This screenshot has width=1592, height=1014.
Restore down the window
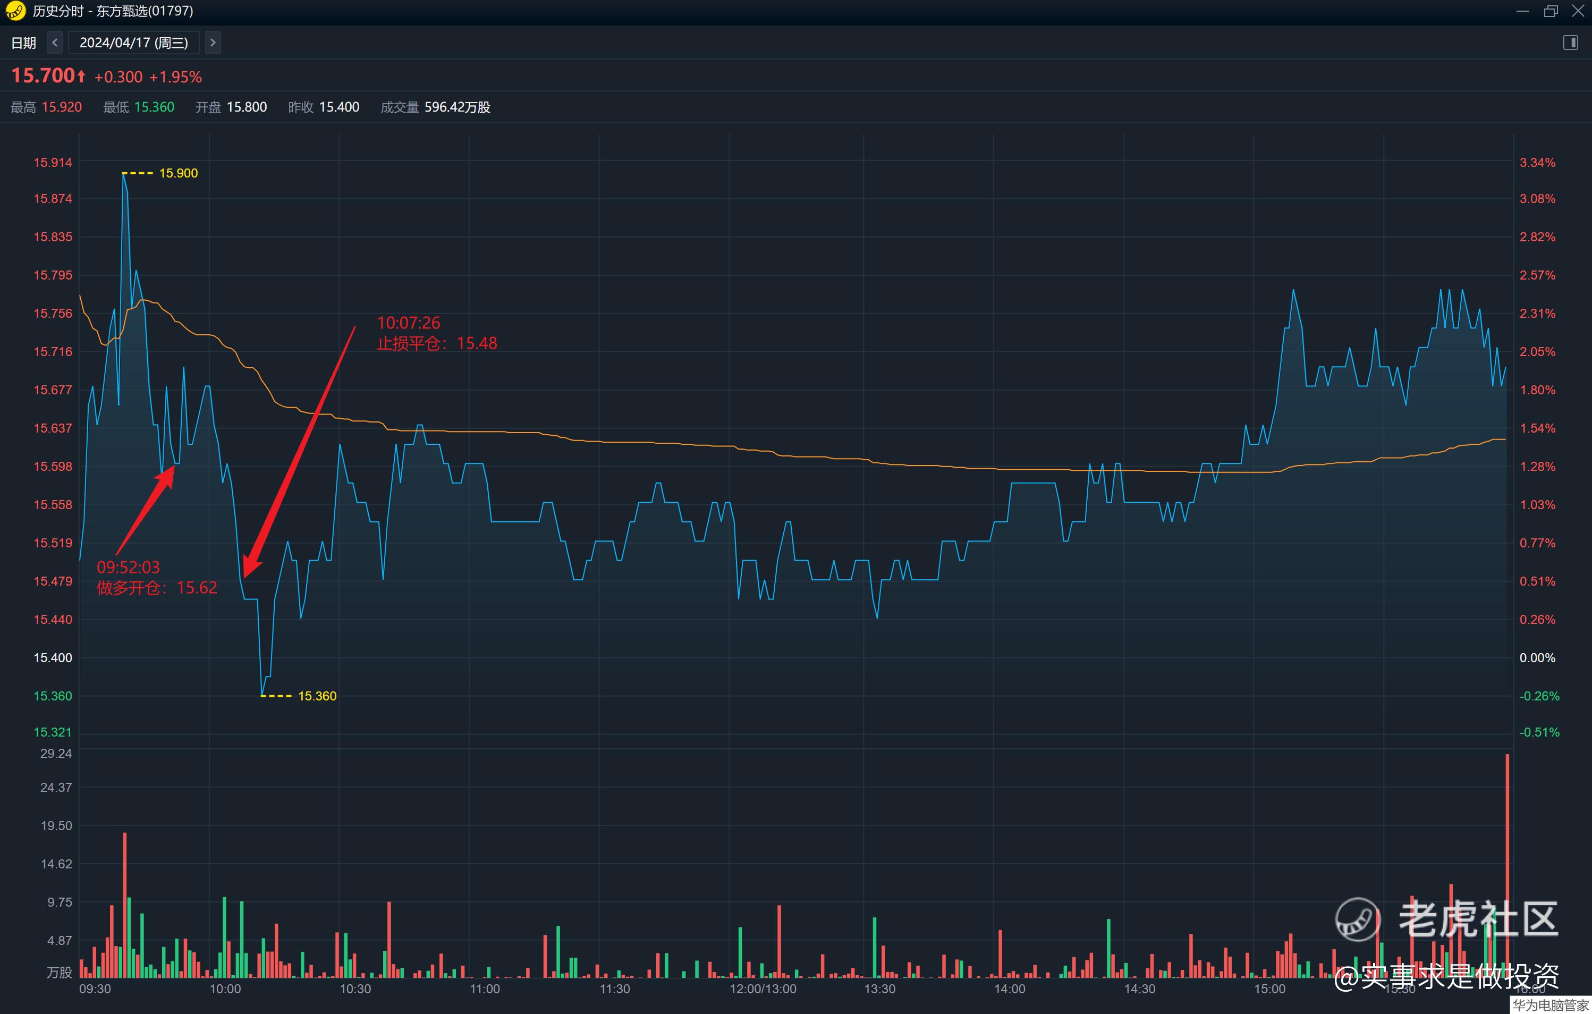pos(1551,11)
